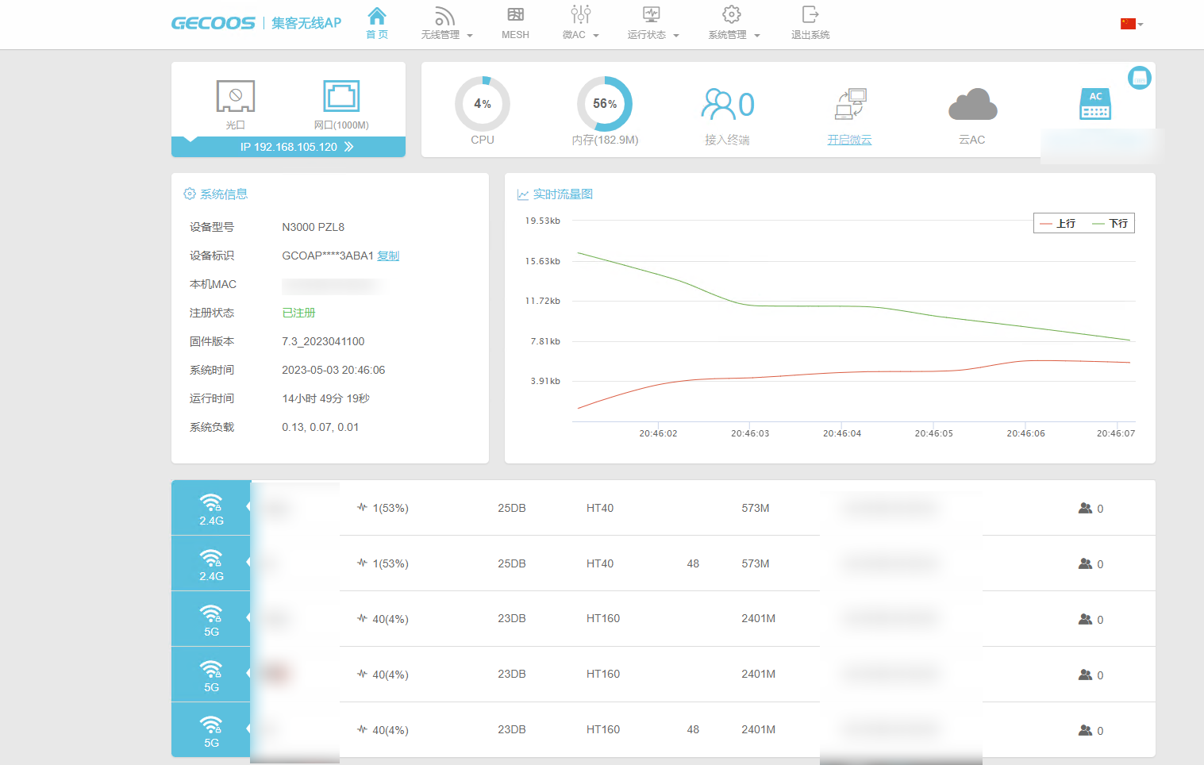
Task: Expand the 微AC dropdown menu
Action: 580,23
